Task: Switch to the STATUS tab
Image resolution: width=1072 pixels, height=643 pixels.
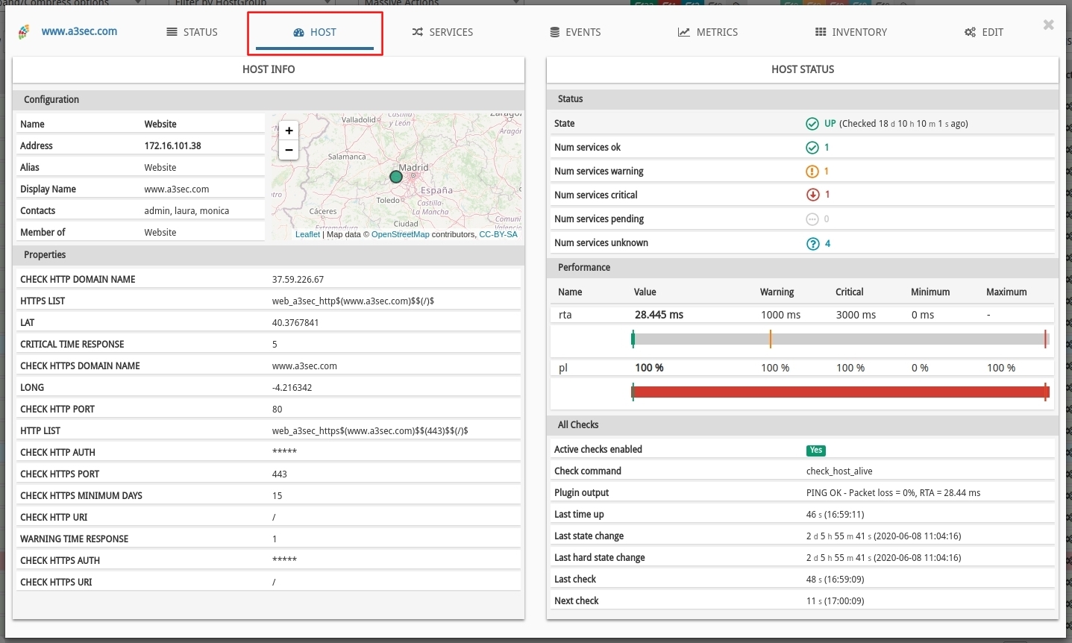Action: (192, 32)
